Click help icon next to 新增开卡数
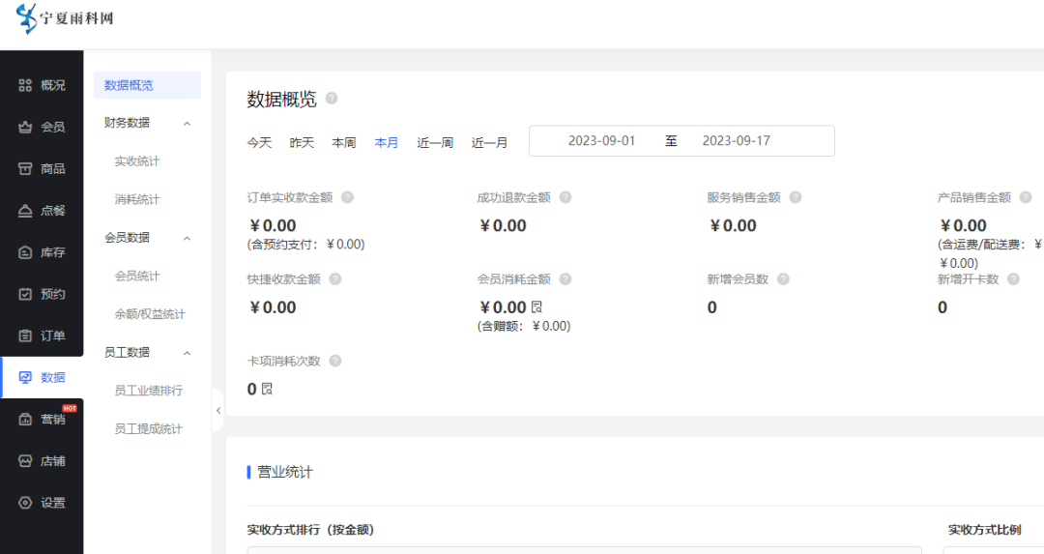Screen dimensions: 1044x554 click(1013, 279)
